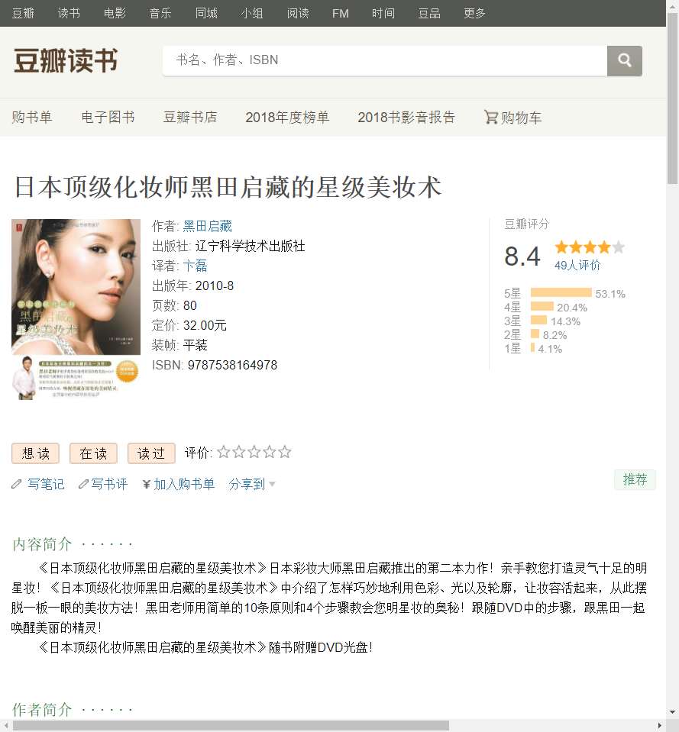Open the 更多 menu in top bar
This screenshot has height=732, width=679.
(x=474, y=13)
